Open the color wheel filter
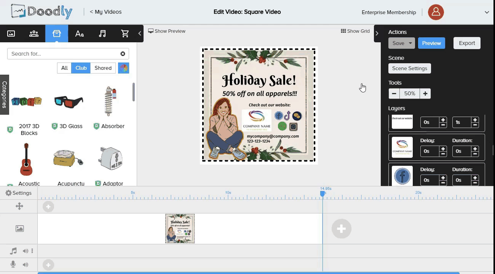The width and height of the screenshot is (495, 274). point(123,68)
